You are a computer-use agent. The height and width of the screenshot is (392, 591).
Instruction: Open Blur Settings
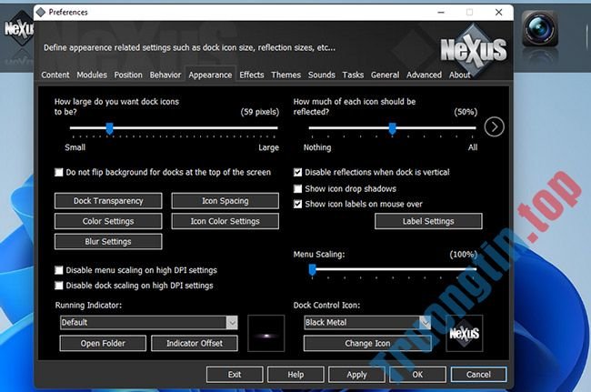point(108,242)
